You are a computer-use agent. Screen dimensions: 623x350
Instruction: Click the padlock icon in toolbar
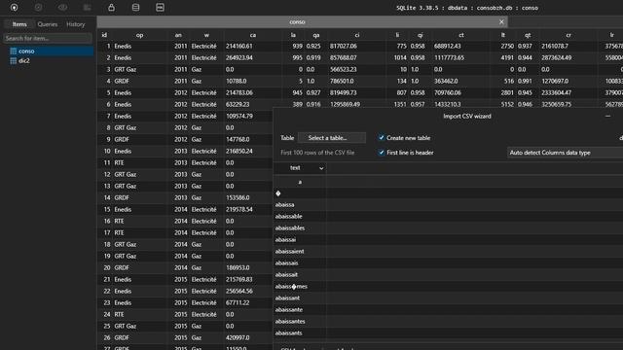111,8
